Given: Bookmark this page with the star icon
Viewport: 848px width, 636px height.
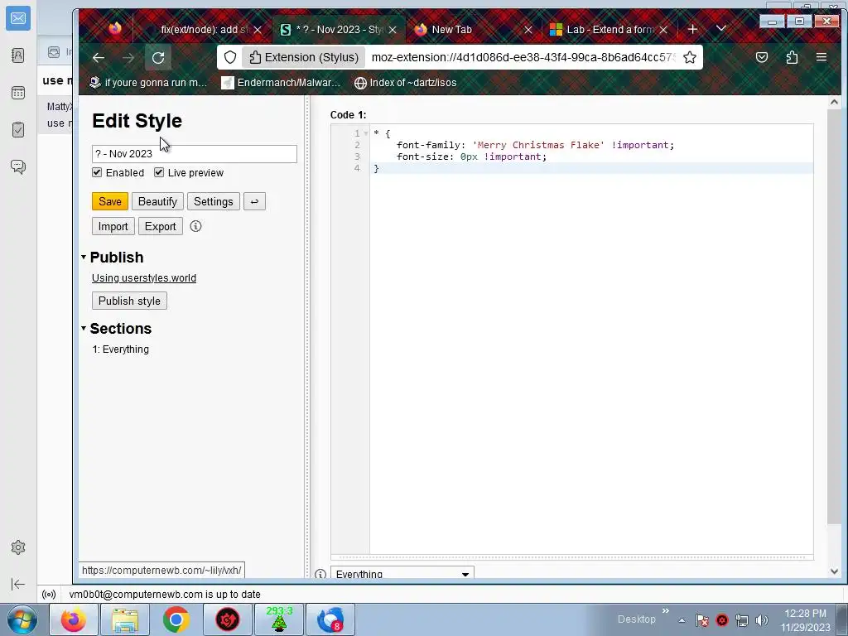Looking at the screenshot, I should [690, 57].
